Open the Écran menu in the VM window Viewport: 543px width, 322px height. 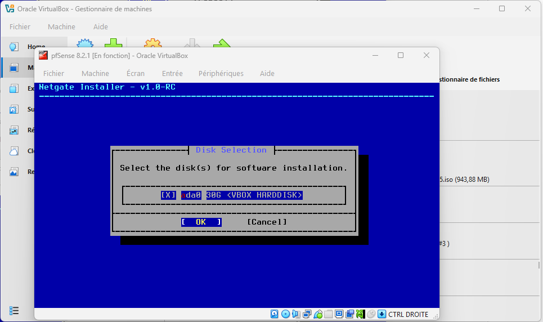click(135, 73)
